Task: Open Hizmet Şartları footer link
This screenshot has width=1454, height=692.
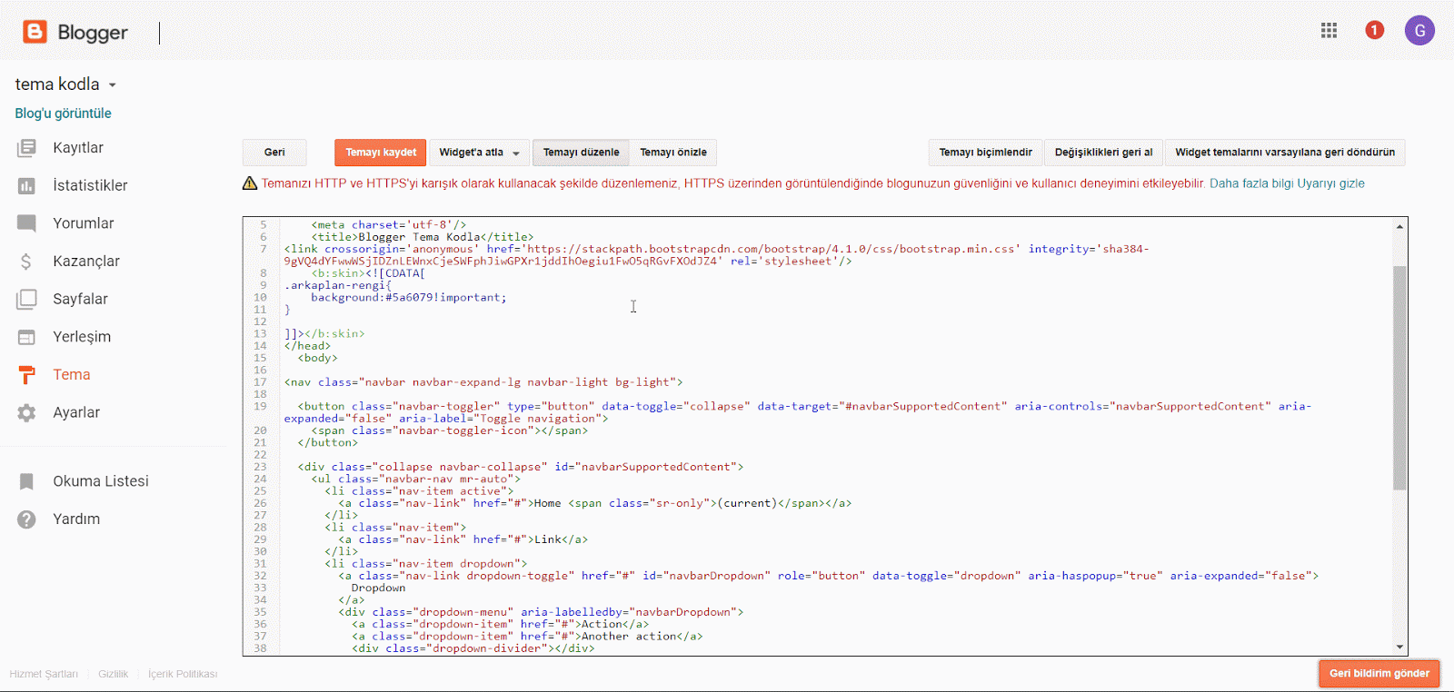Action: click(x=44, y=674)
